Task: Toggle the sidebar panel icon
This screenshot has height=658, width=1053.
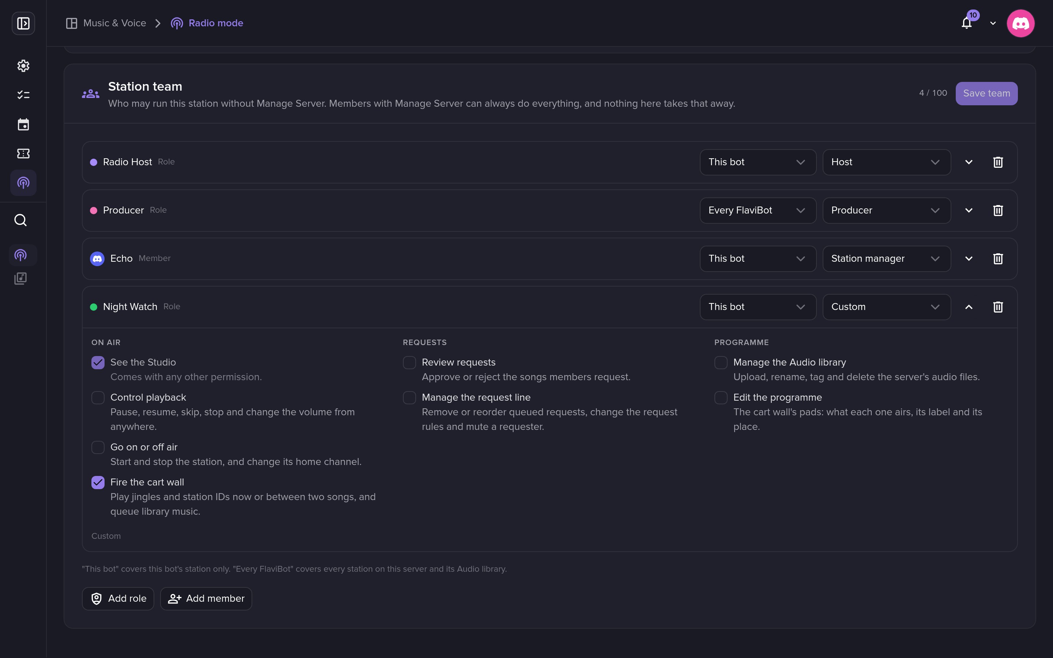Action: (x=23, y=23)
